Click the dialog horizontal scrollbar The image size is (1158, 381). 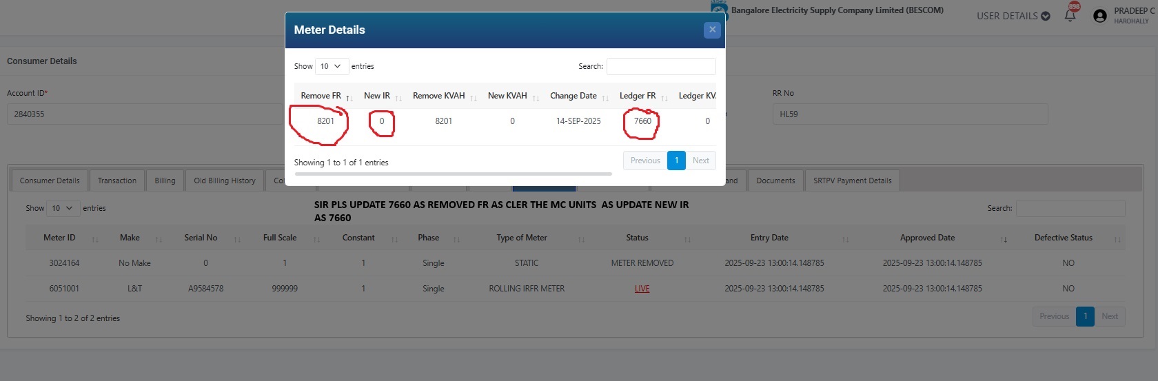(x=453, y=174)
